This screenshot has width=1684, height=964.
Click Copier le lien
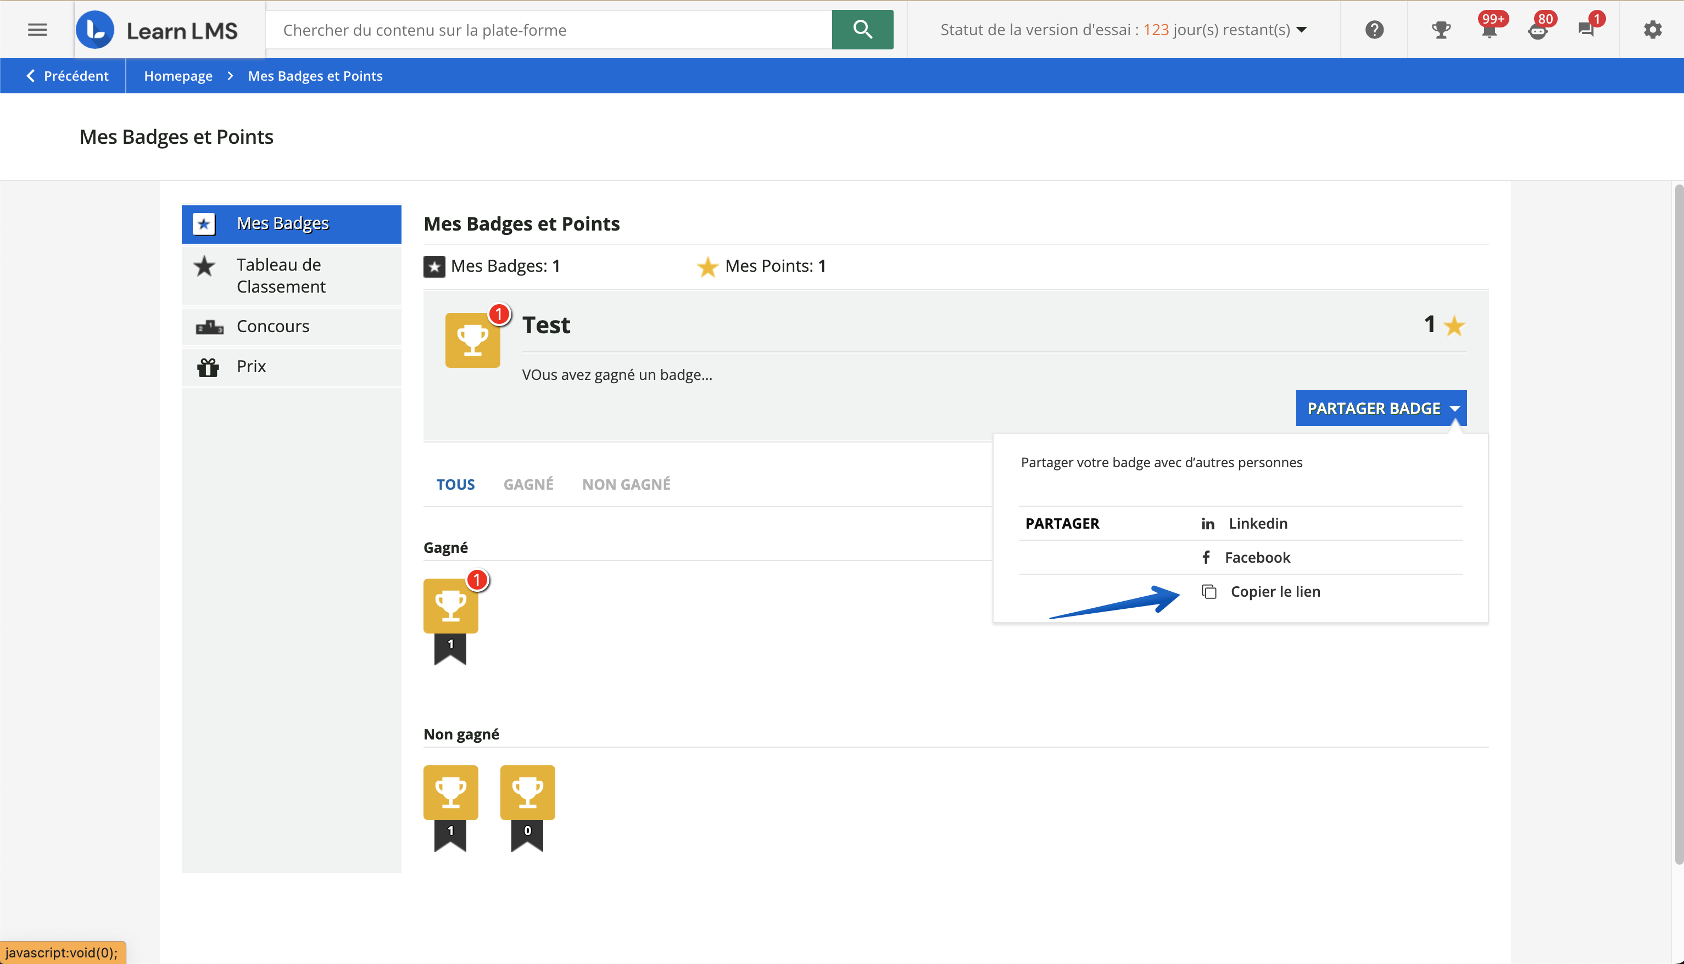click(x=1275, y=591)
